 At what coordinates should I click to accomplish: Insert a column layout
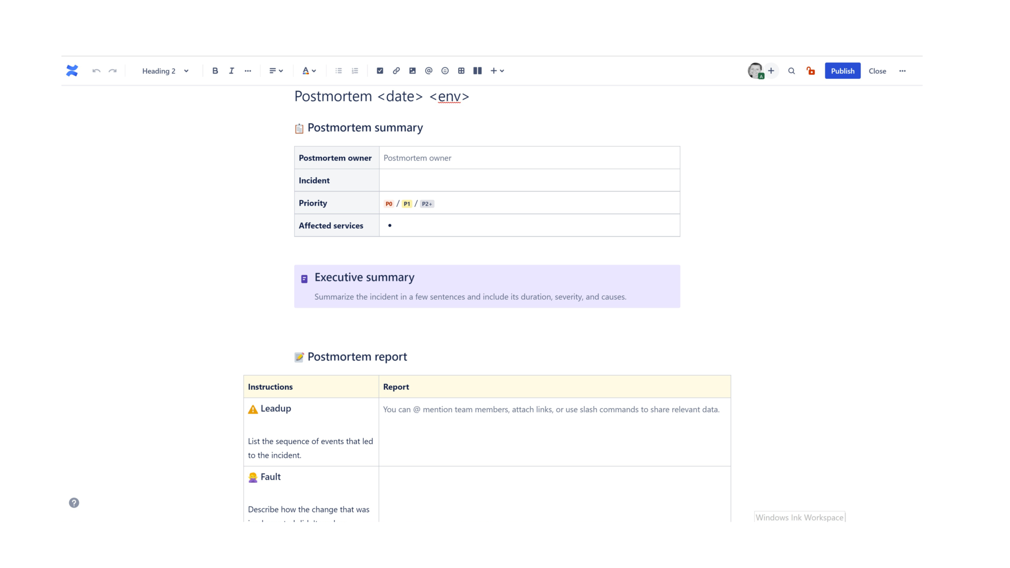pos(478,70)
